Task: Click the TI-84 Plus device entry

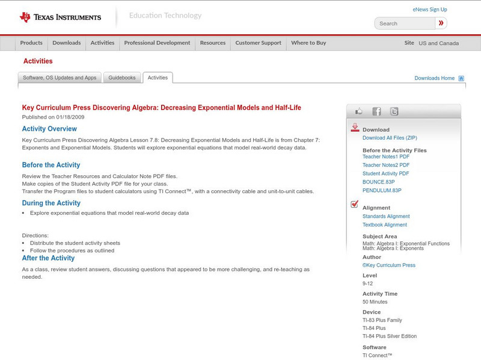Action: point(374,328)
